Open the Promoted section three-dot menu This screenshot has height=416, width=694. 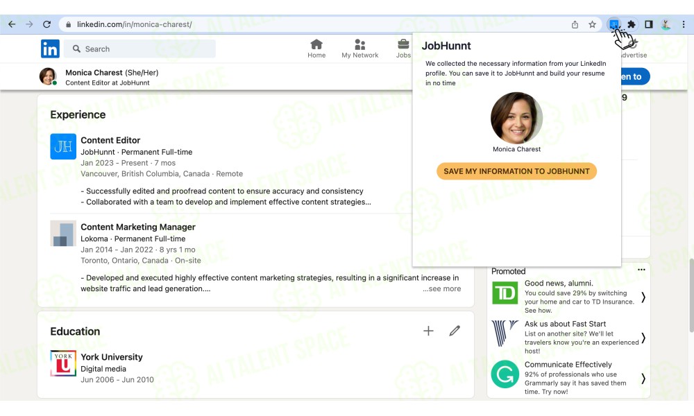641,270
